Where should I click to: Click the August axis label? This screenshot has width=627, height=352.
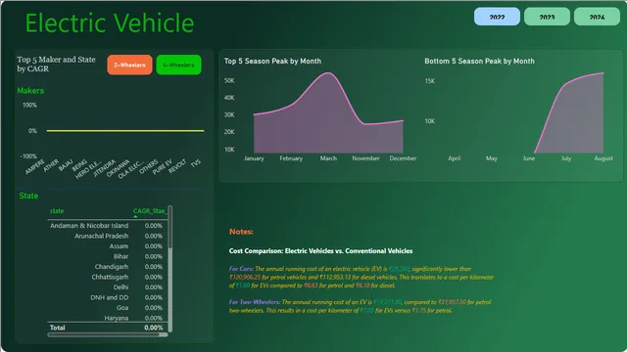click(603, 158)
